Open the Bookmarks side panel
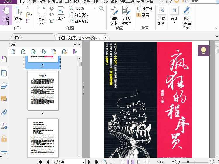The height and width of the screenshot is (164, 219). point(4,59)
